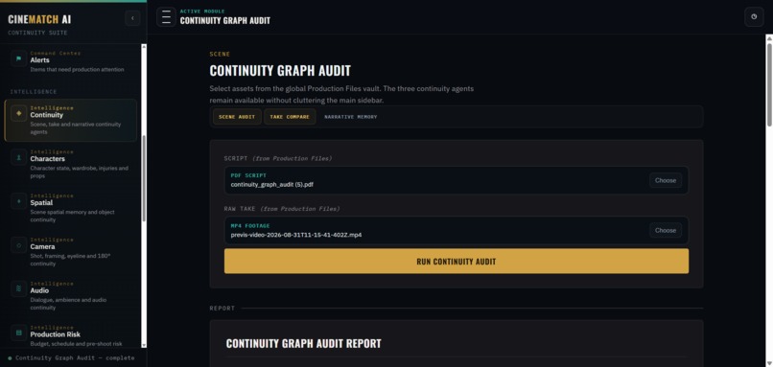Screen dimensions: 773x367
Task: Click the Production Risk icon
Action: pyautogui.click(x=19, y=333)
